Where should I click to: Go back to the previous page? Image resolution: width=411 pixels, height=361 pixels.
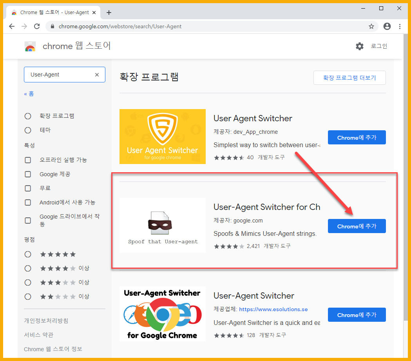coord(12,26)
